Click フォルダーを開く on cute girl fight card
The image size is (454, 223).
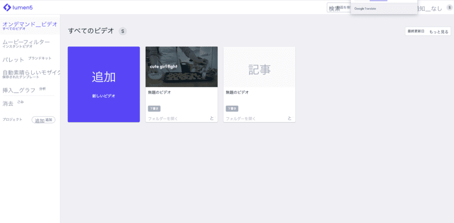pyautogui.click(x=163, y=119)
